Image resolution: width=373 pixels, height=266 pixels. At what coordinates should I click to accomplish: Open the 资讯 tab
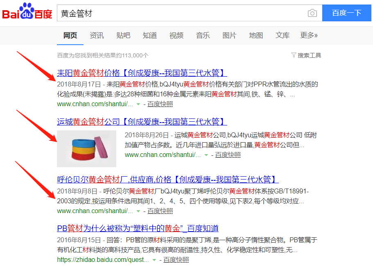97,35
